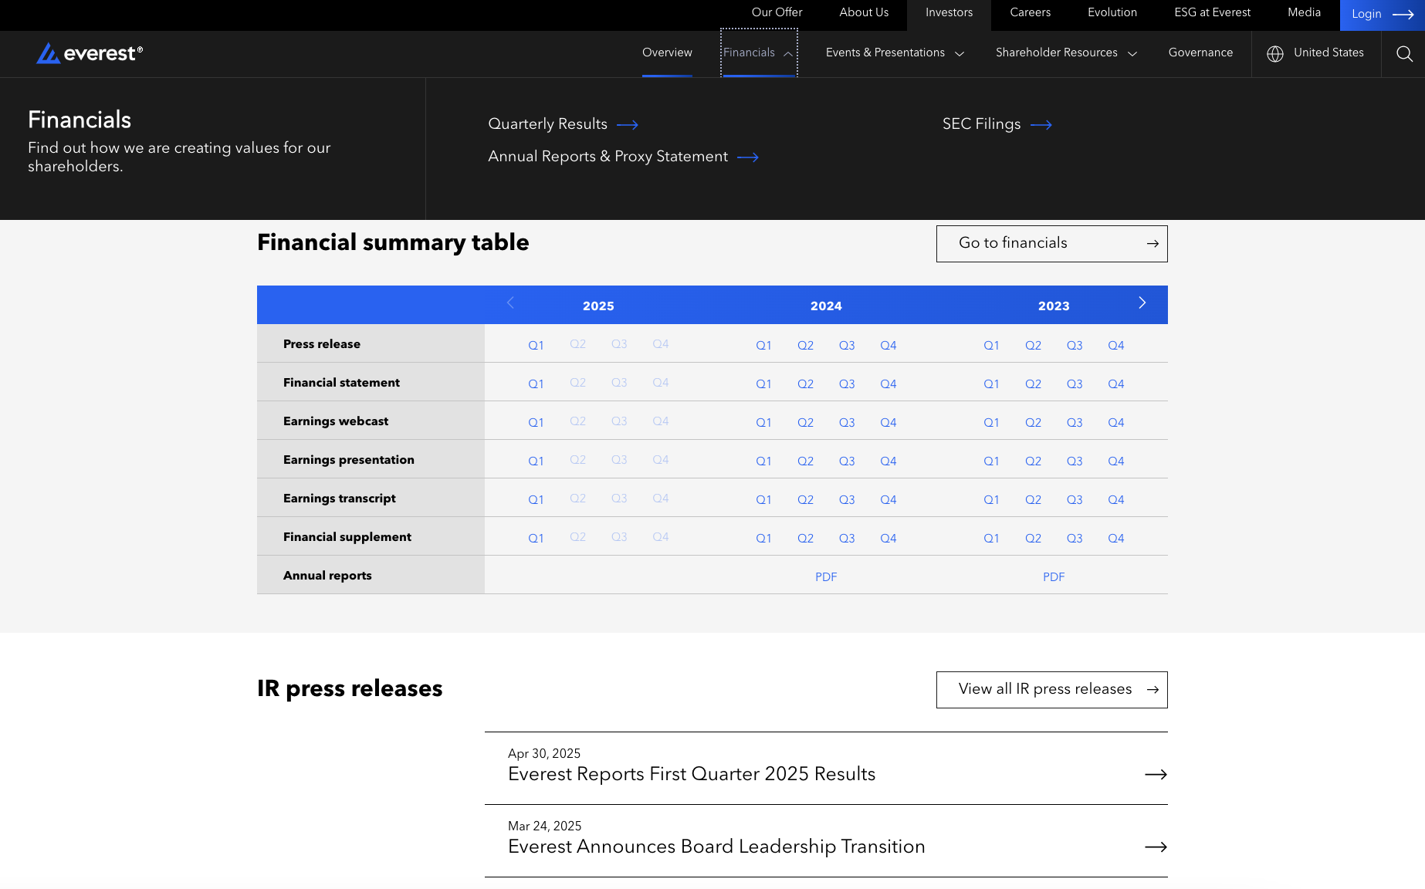Click View all IR press releases button

pos(1051,690)
